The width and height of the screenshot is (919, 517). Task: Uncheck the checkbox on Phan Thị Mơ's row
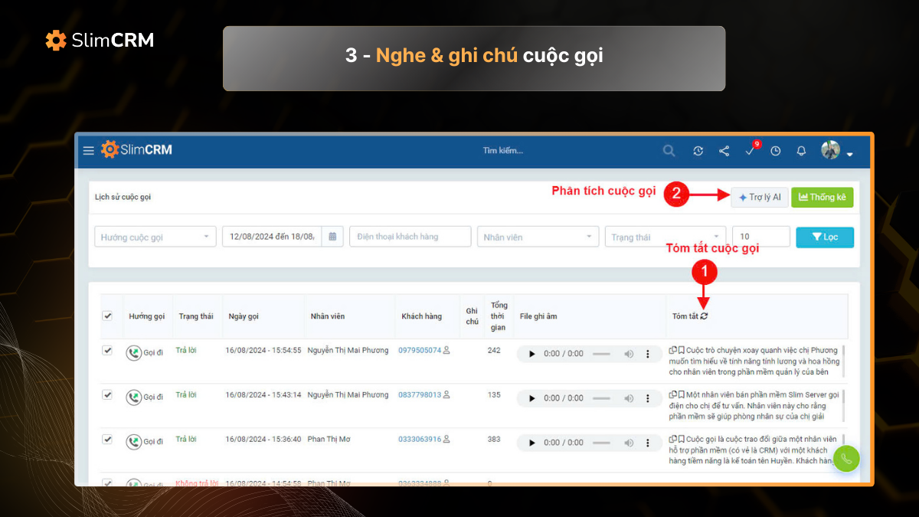[108, 439]
